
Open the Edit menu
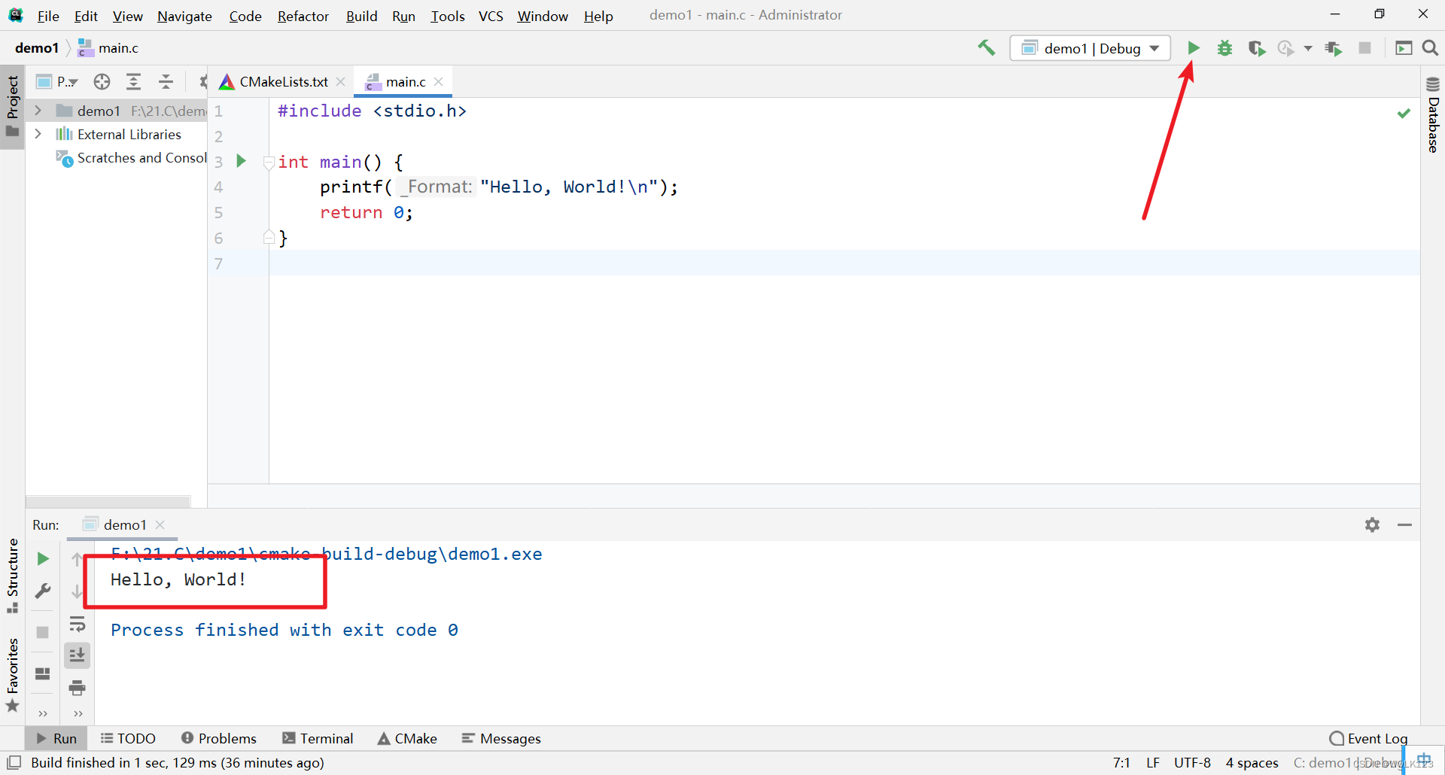coord(86,16)
